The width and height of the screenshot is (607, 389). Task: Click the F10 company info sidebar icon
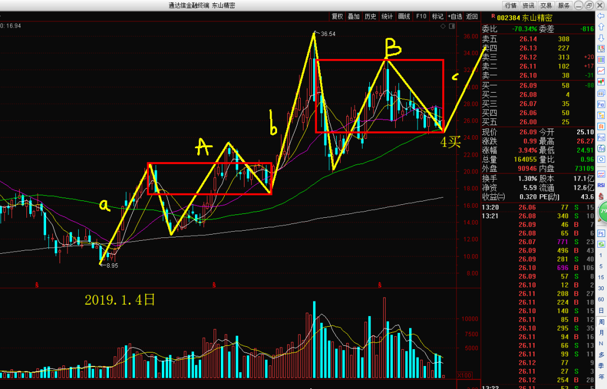coord(601,104)
